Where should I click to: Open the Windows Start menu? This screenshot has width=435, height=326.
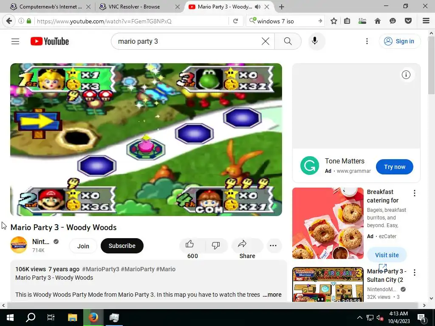click(10, 318)
